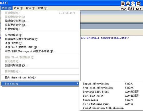Click Wrap with Abbreviation submenu item
143x111 pixels.
(x=111, y=88)
